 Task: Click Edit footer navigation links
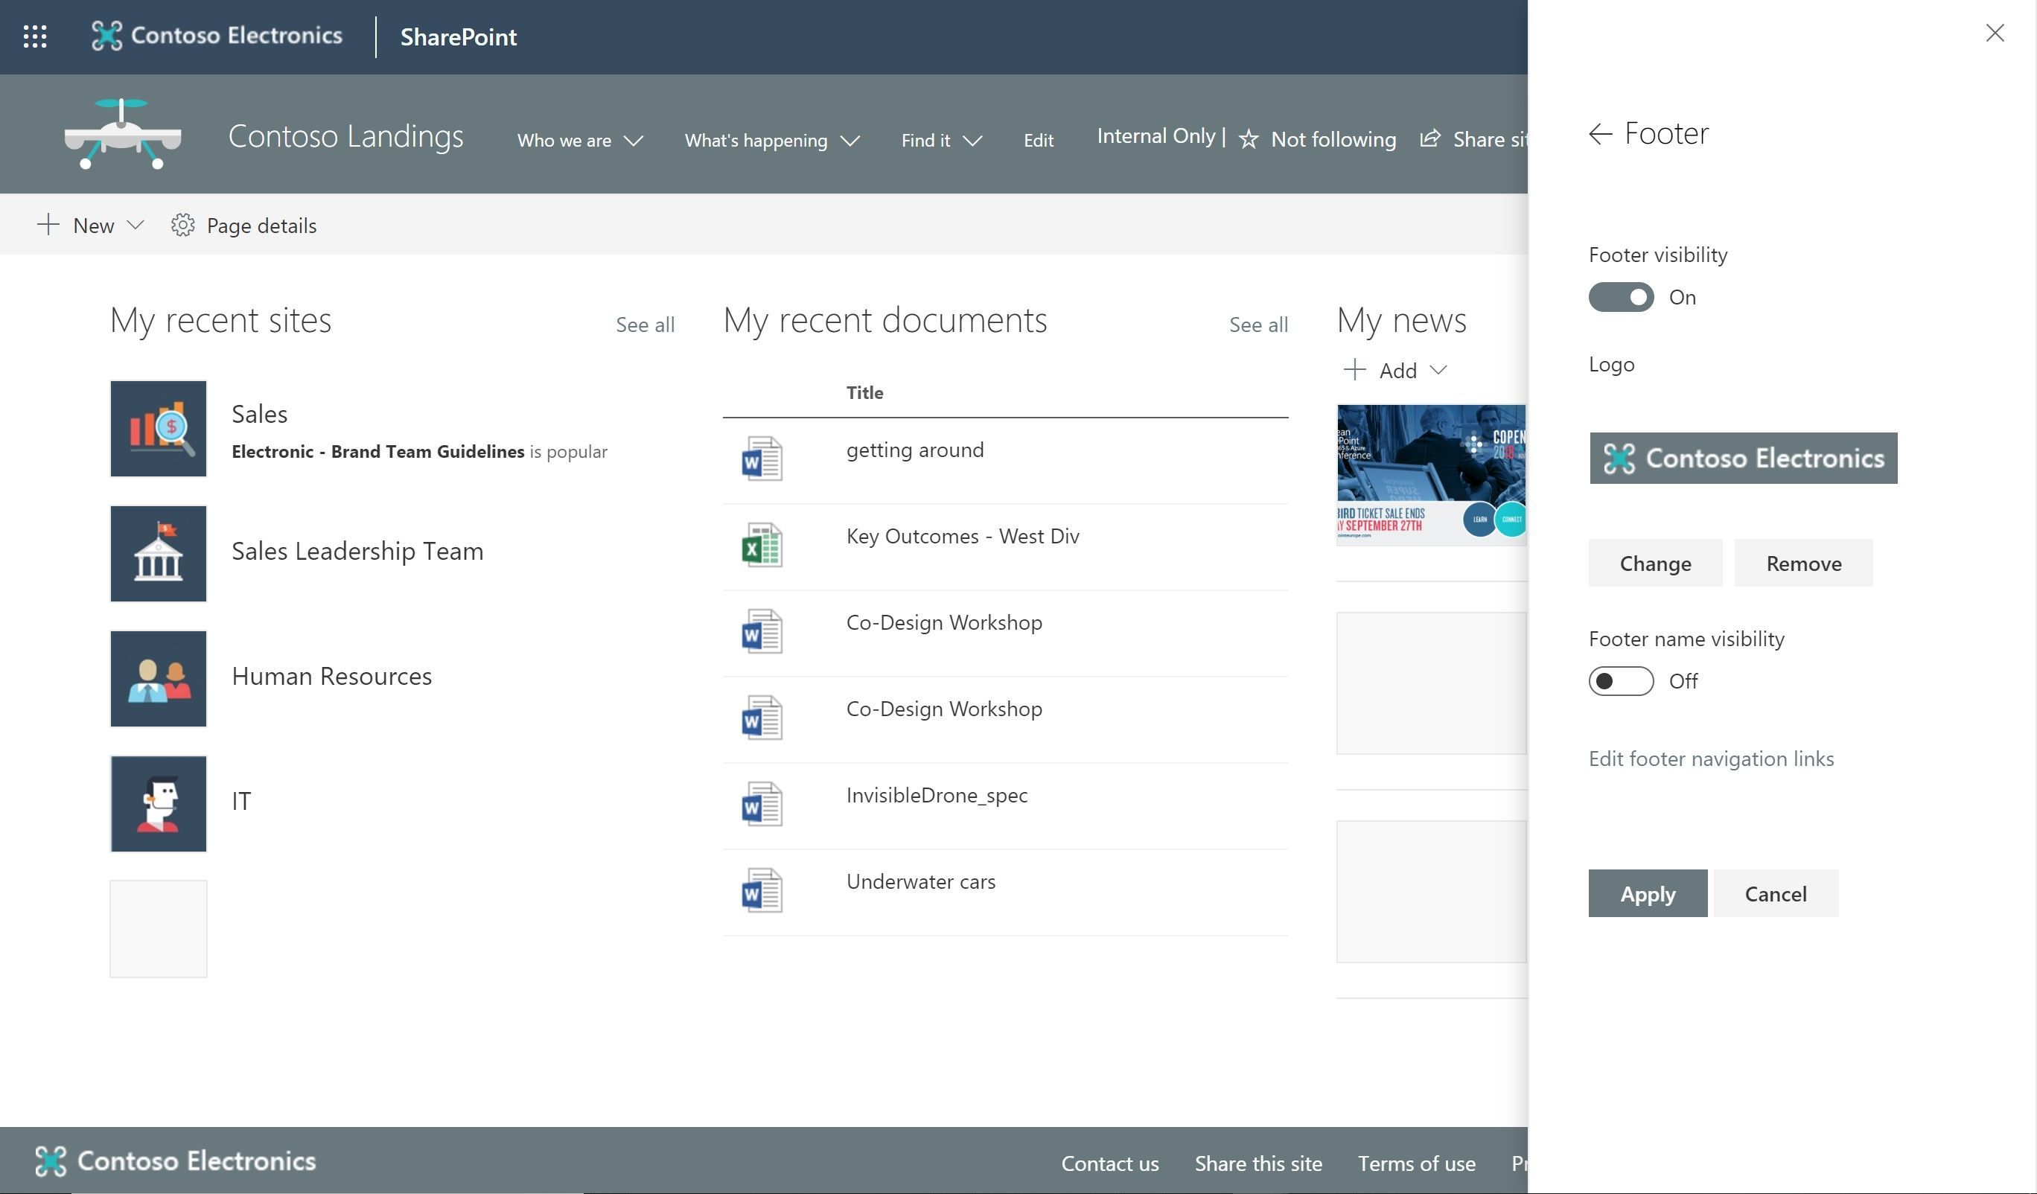[1710, 759]
